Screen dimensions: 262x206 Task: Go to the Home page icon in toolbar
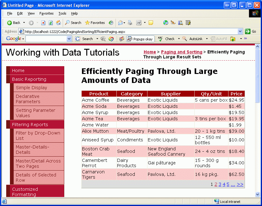(58, 23)
